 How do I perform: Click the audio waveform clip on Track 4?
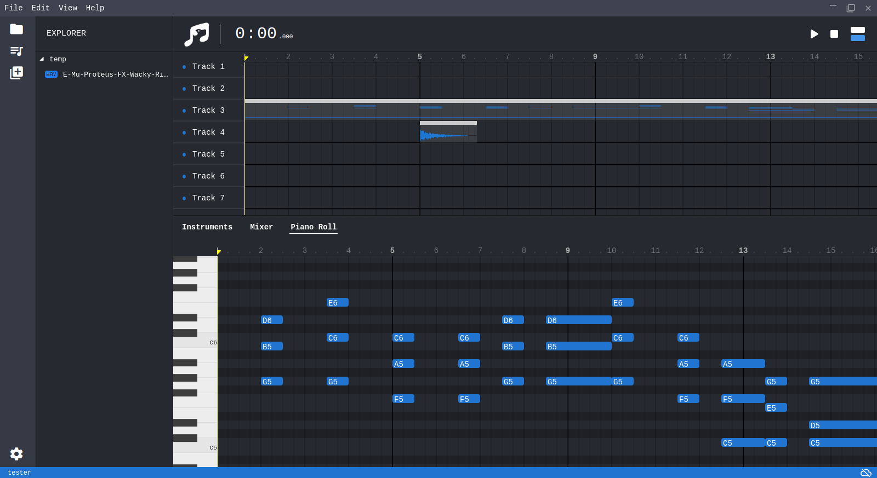(x=448, y=132)
